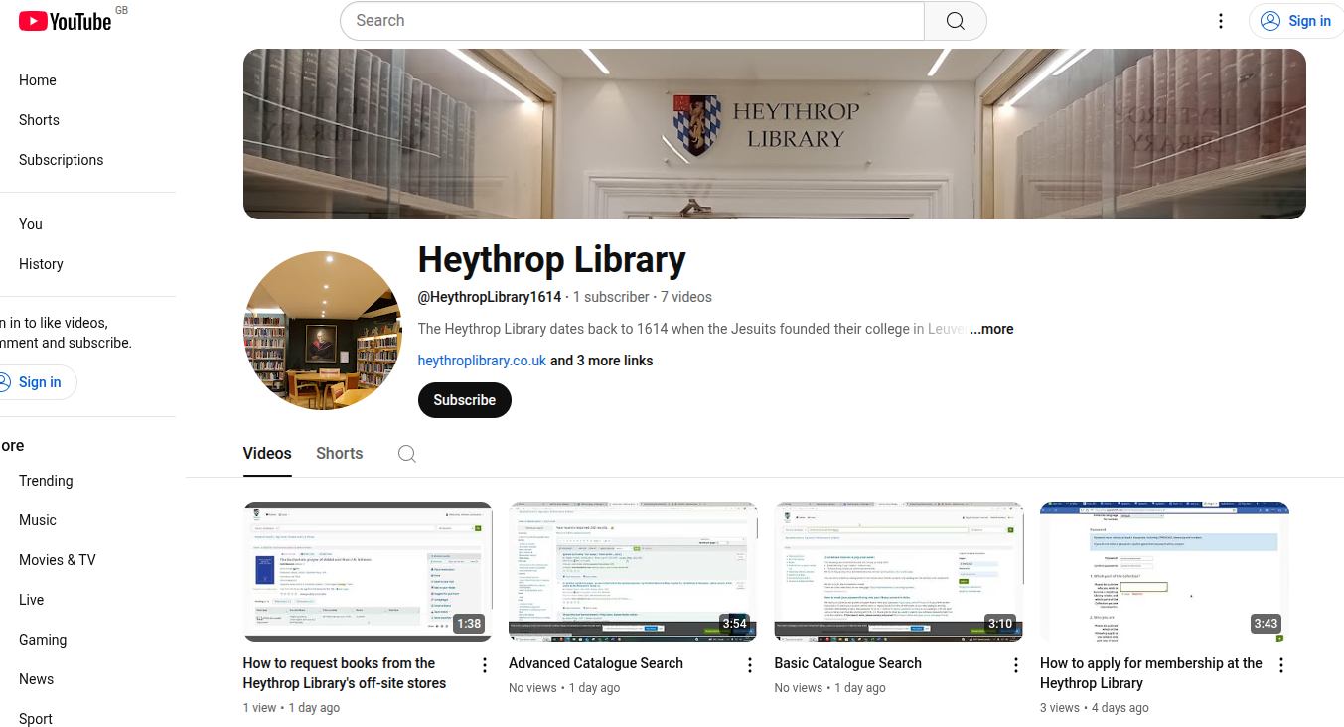Open the heythroplibrary.co.uk link
Image resolution: width=1344 pixels, height=727 pixels.
coord(481,360)
